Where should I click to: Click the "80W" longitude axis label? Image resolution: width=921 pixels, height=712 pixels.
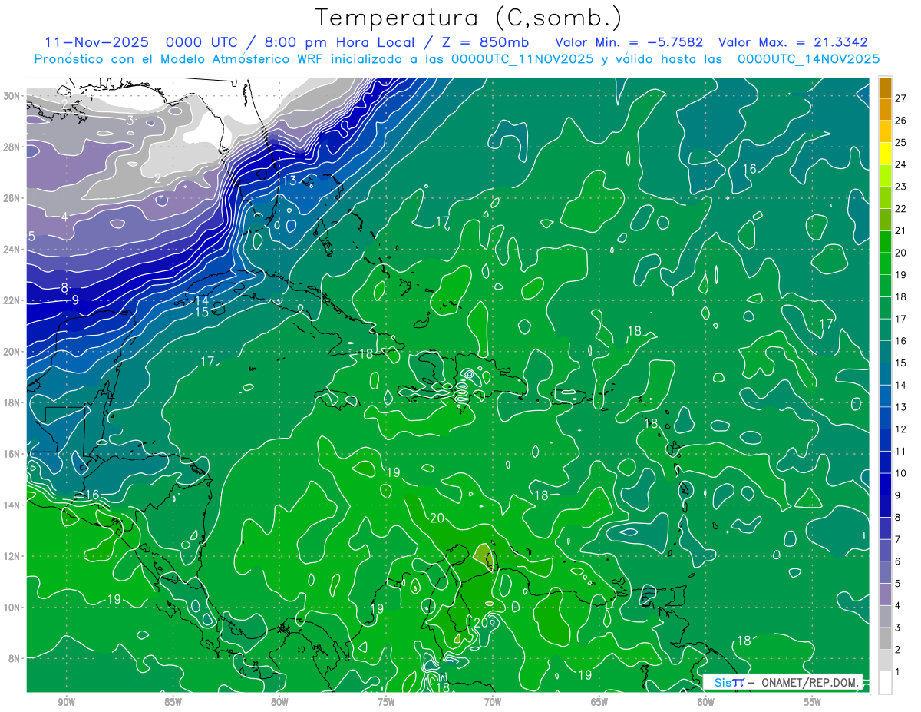(279, 703)
